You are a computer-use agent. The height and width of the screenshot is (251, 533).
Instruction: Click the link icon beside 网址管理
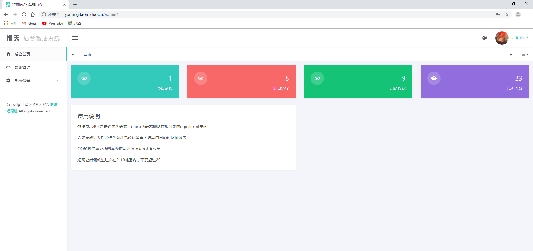(8, 67)
